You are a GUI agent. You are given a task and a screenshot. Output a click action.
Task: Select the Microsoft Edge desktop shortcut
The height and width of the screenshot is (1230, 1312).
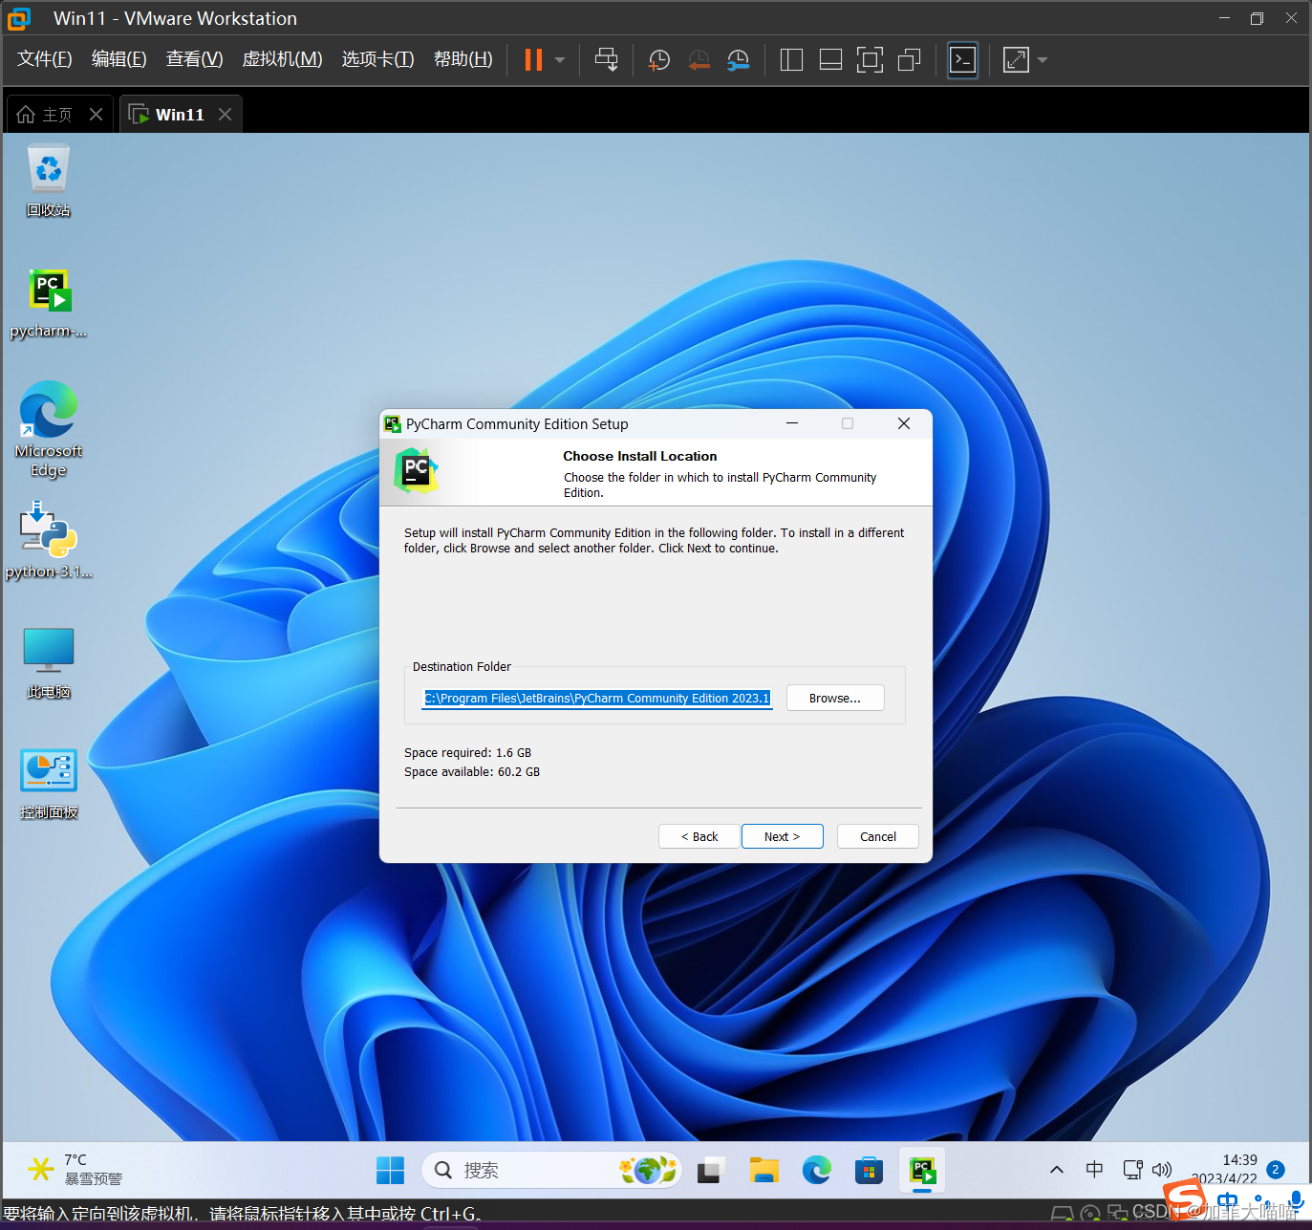click(x=48, y=430)
